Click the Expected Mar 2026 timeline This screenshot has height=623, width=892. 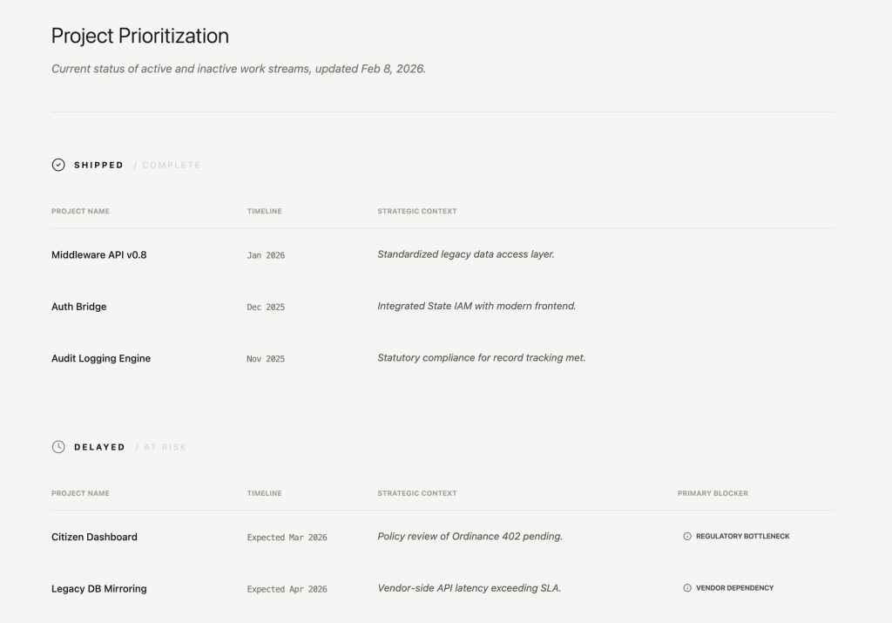[x=287, y=538]
